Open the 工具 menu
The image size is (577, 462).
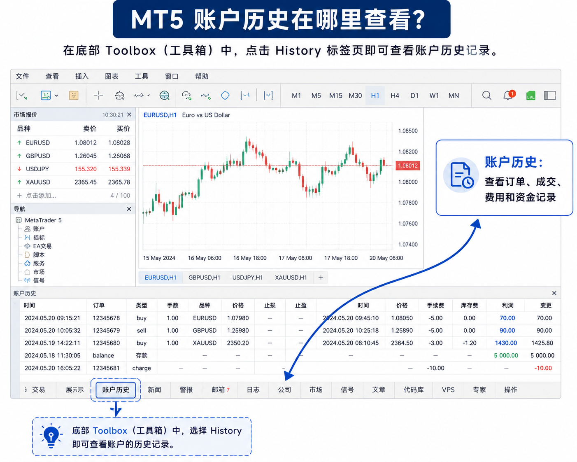click(142, 76)
